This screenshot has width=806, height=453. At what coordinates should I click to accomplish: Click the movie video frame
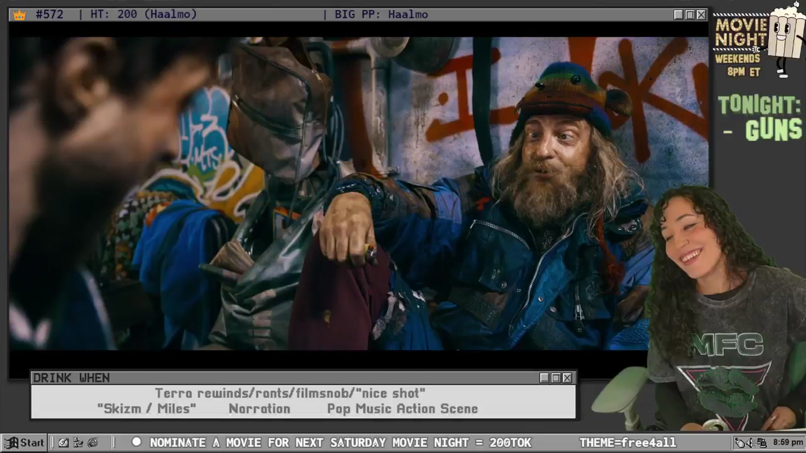(x=359, y=193)
